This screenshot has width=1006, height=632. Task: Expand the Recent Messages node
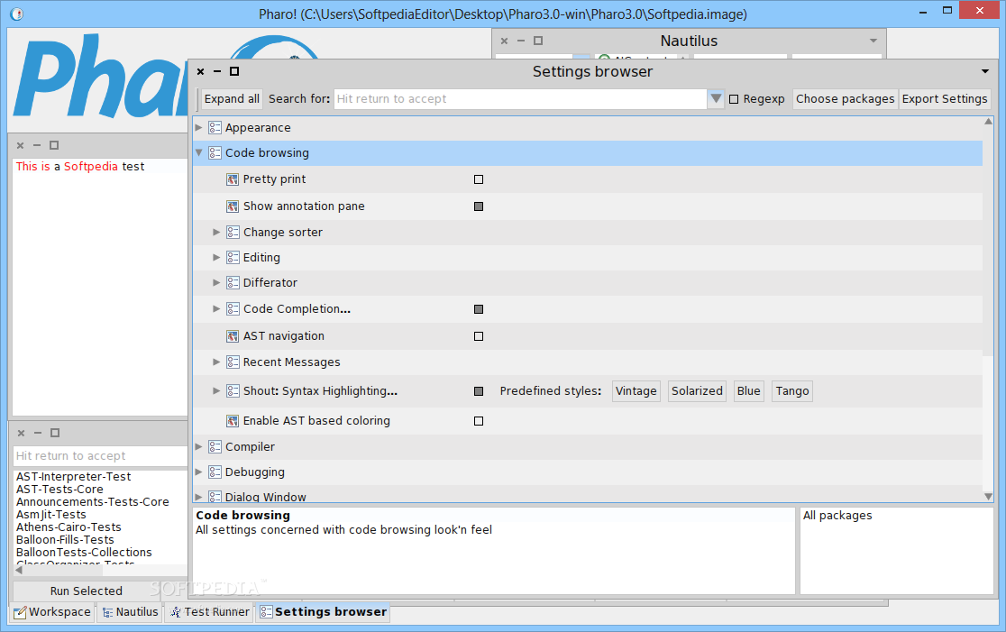coord(217,362)
